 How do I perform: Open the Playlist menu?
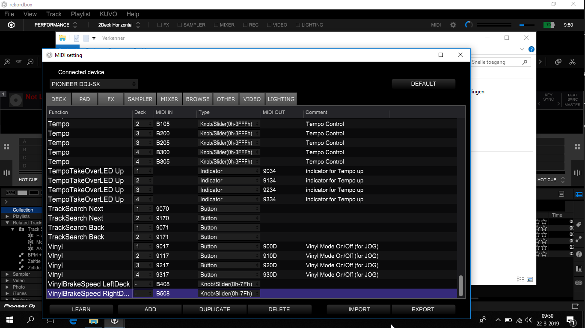click(80, 14)
